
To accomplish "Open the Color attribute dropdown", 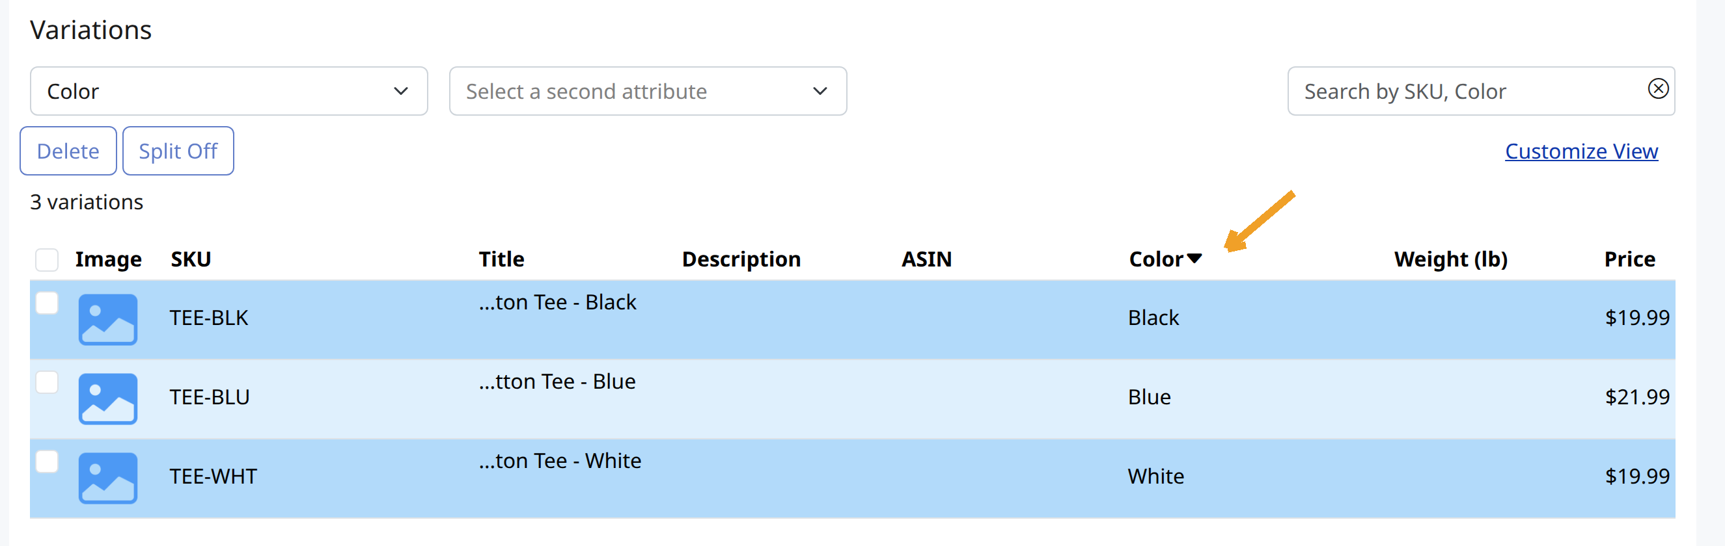I will (x=229, y=91).
